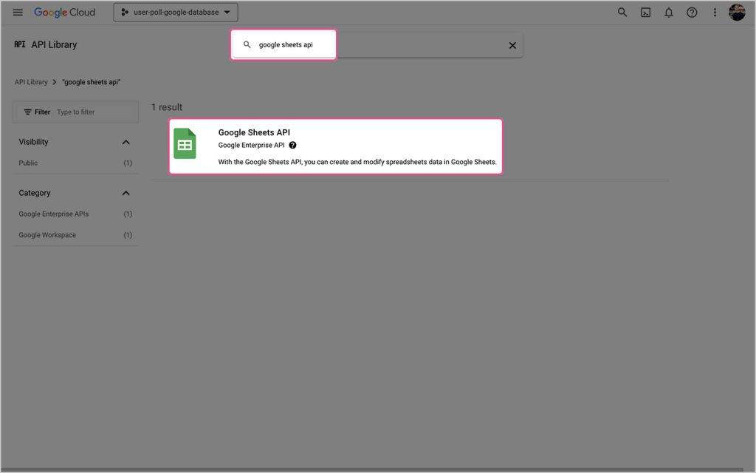Collapse the Category section chevron
The image size is (756, 473).
126,193
